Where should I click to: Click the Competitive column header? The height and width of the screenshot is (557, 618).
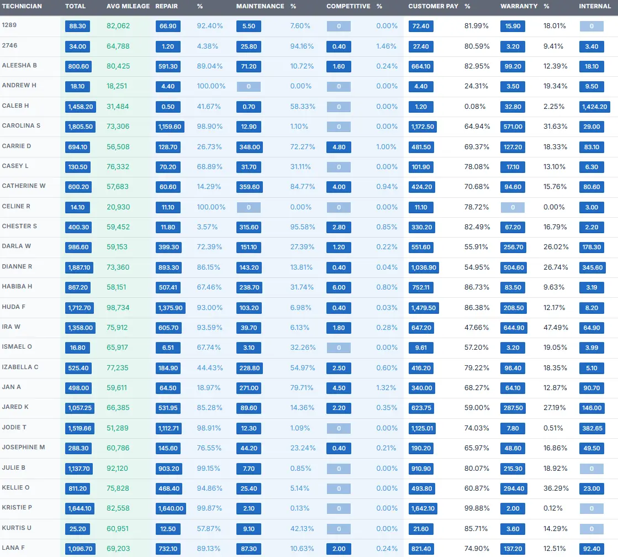(x=348, y=6)
